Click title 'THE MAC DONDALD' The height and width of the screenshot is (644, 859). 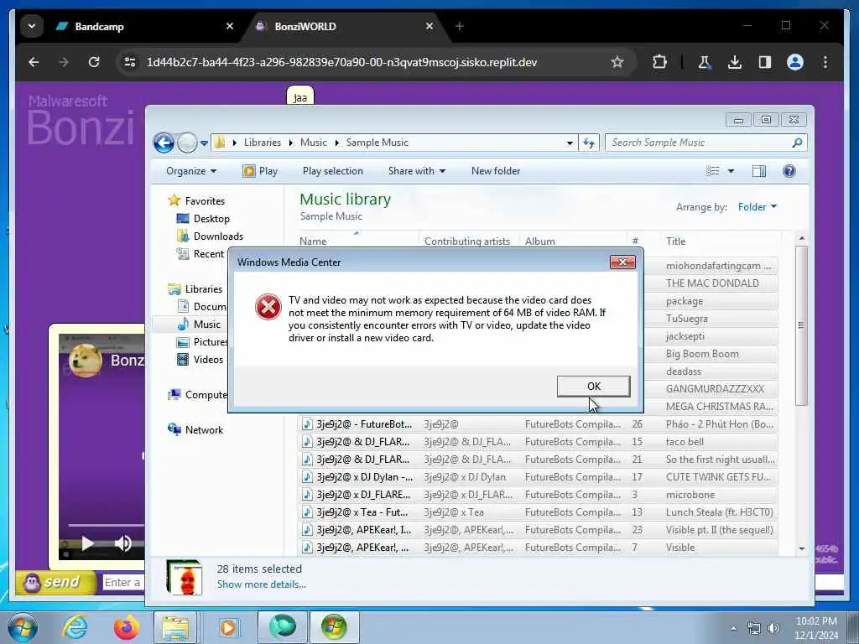pos(712,283)
